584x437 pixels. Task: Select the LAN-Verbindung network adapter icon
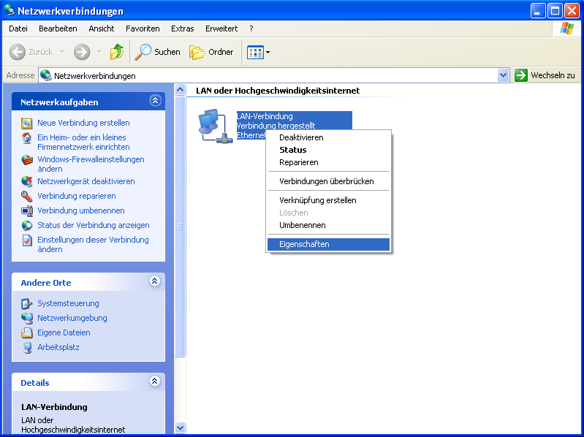[216, 126]
